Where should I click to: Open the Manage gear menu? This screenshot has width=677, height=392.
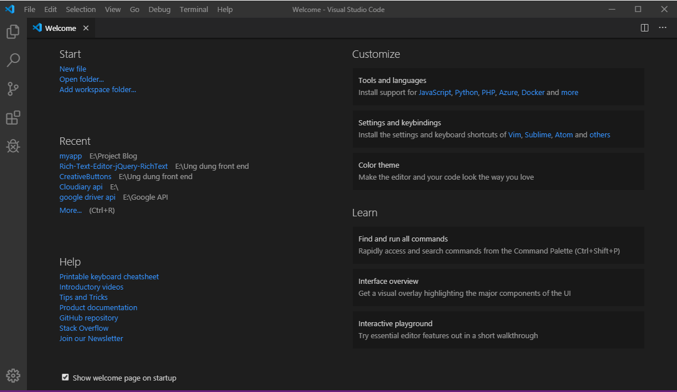(x=13, y=375)
